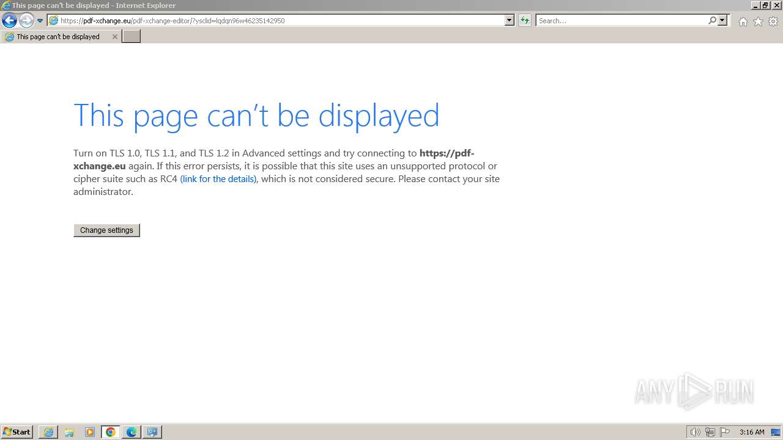Open the search provider dropdown arrow

722,20
